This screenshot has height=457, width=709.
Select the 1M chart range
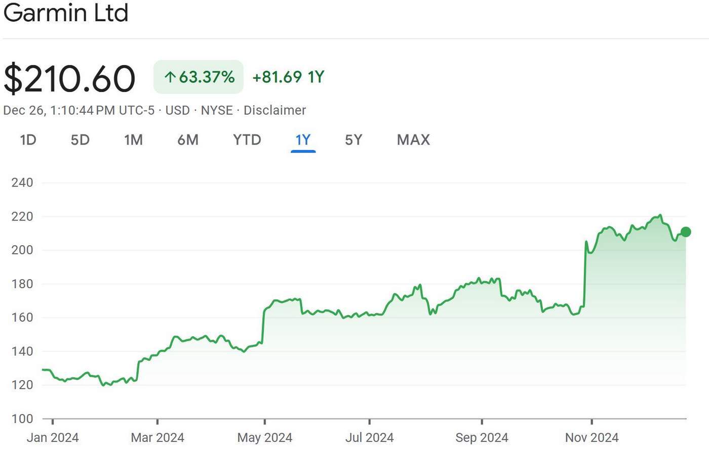click(133, 140)
